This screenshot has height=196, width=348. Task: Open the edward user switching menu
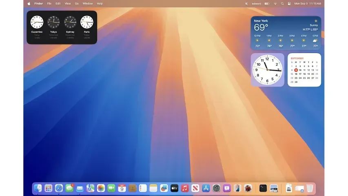(256, 3)
